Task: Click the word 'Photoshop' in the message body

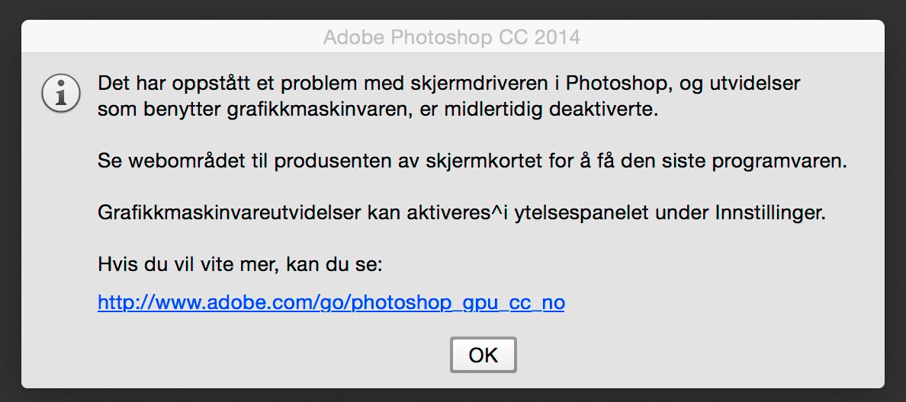Action: [615, 83]
